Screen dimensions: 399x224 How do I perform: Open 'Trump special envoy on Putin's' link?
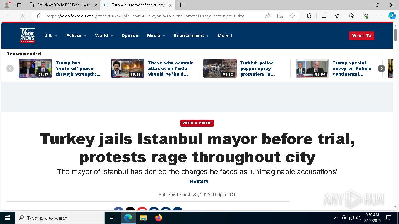(x=352, y=68)
